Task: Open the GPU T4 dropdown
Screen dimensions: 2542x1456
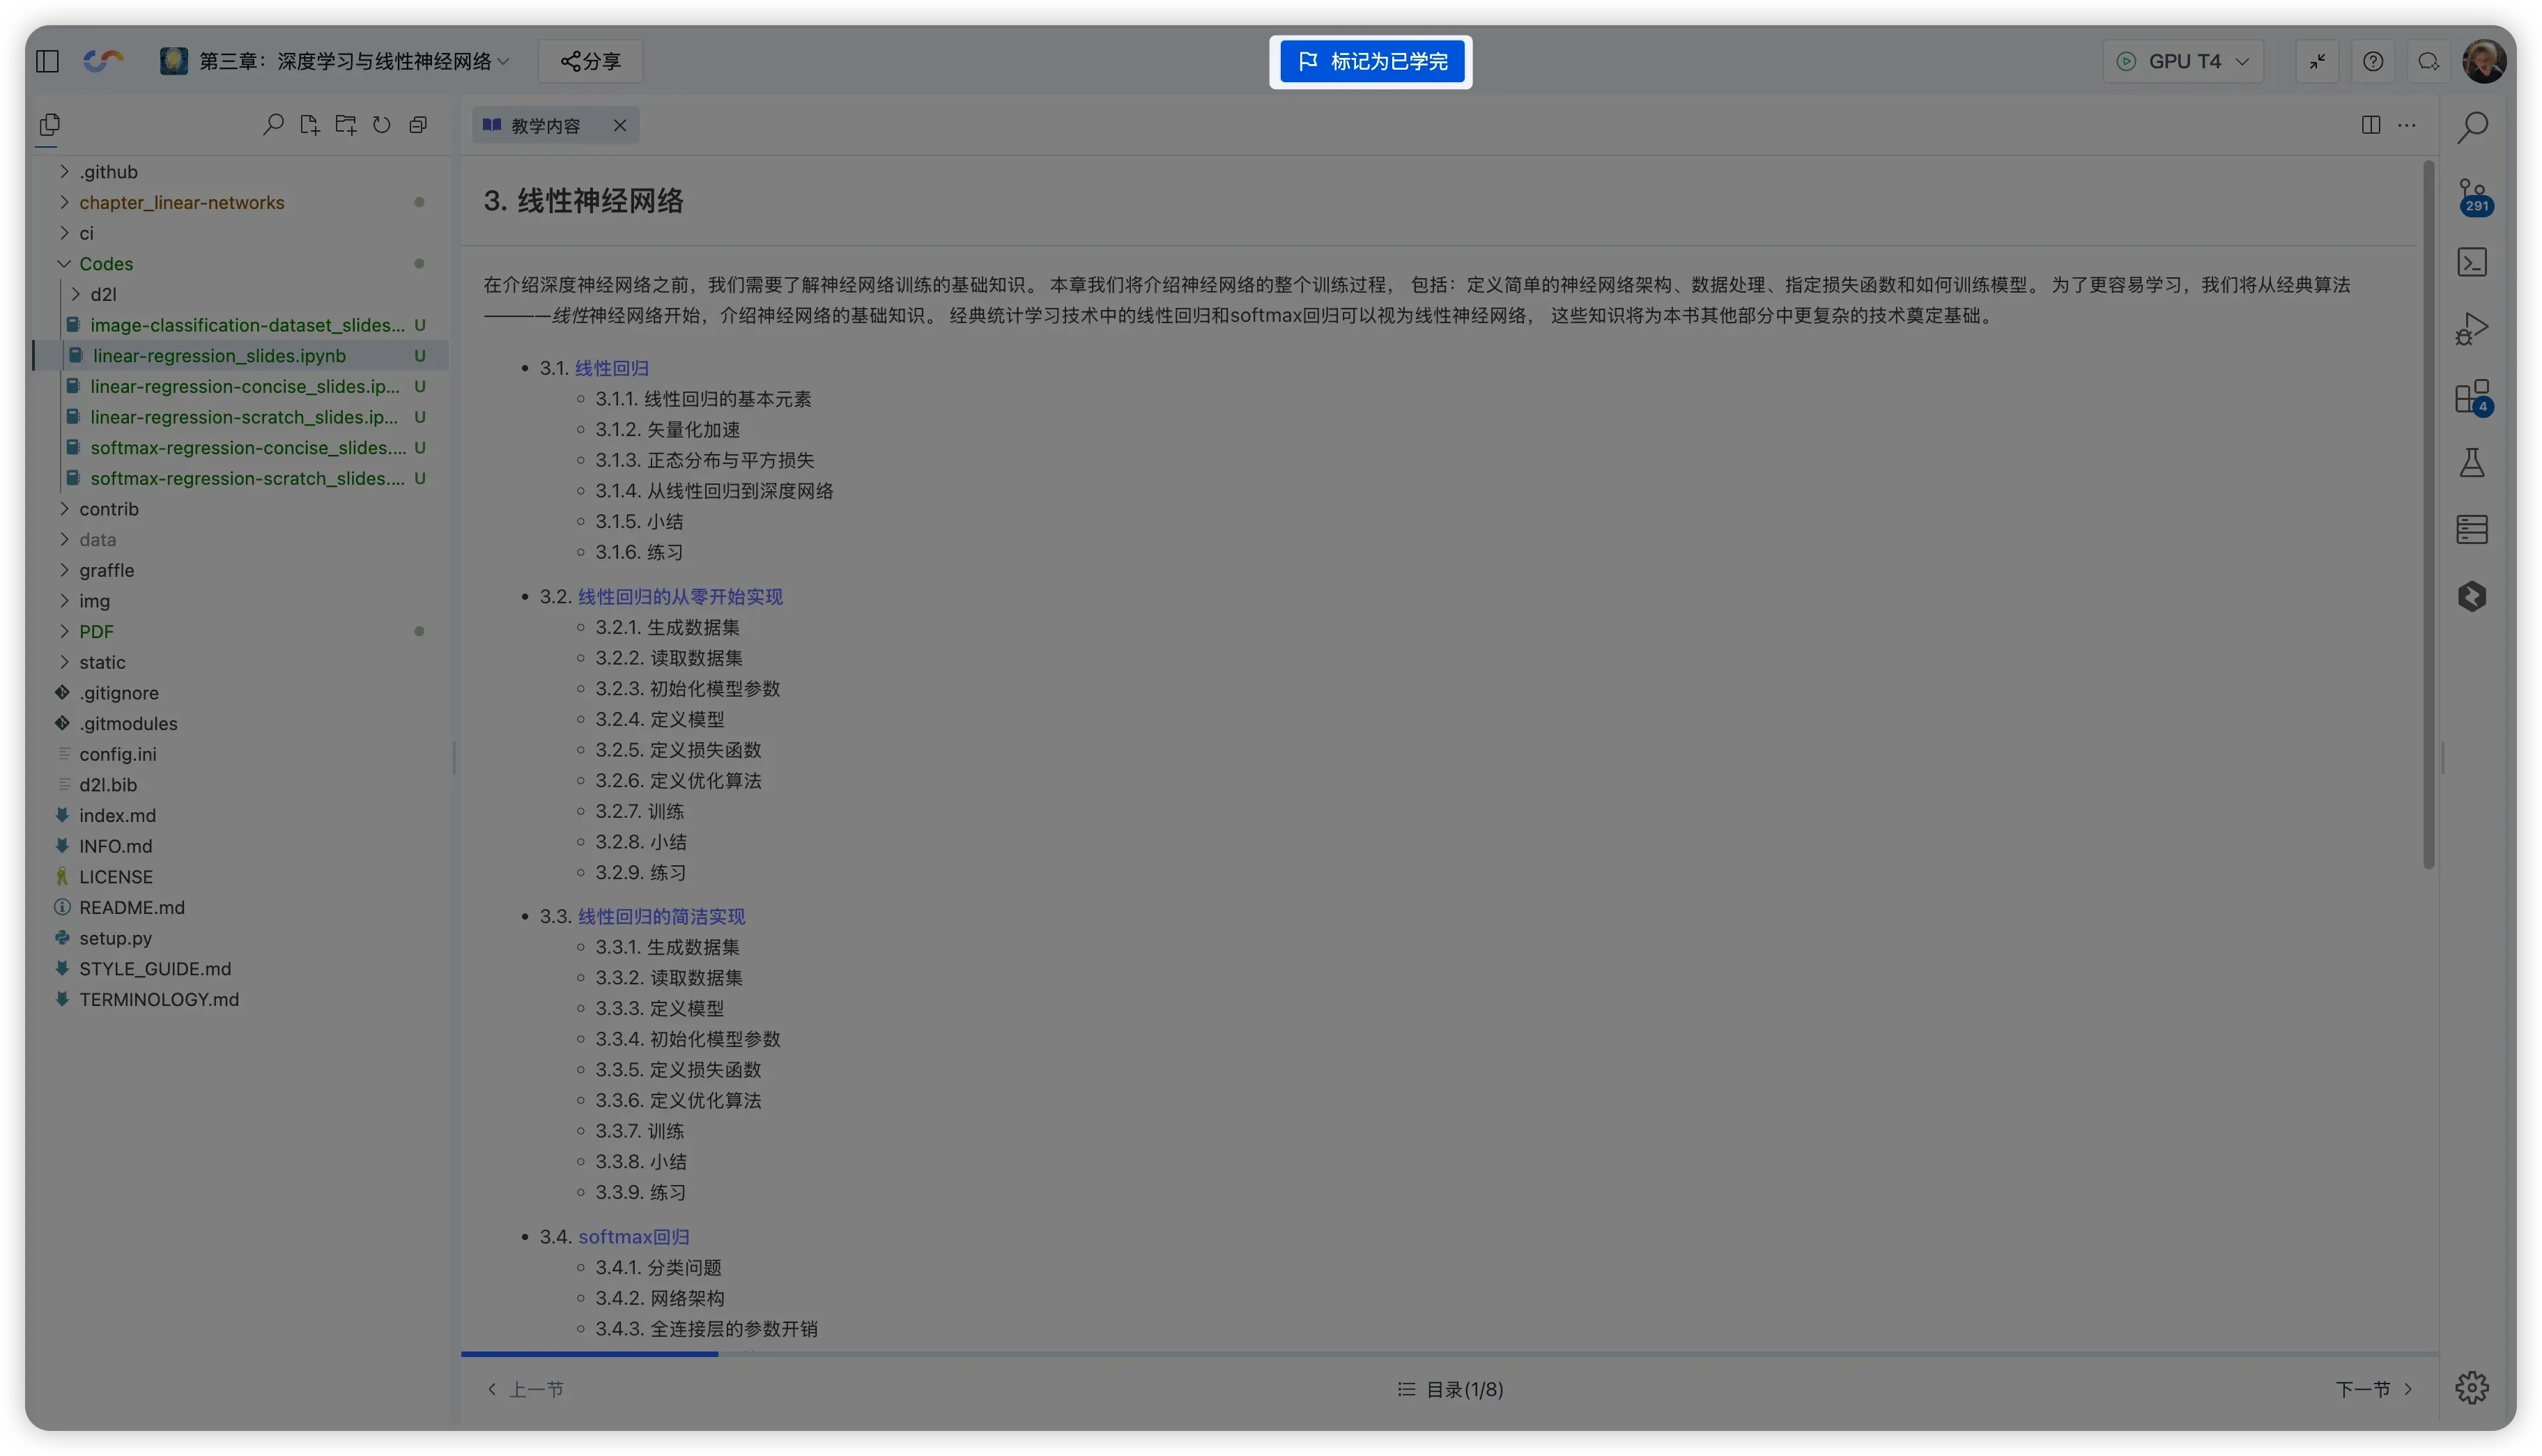Action: (x=2183, y=61)
